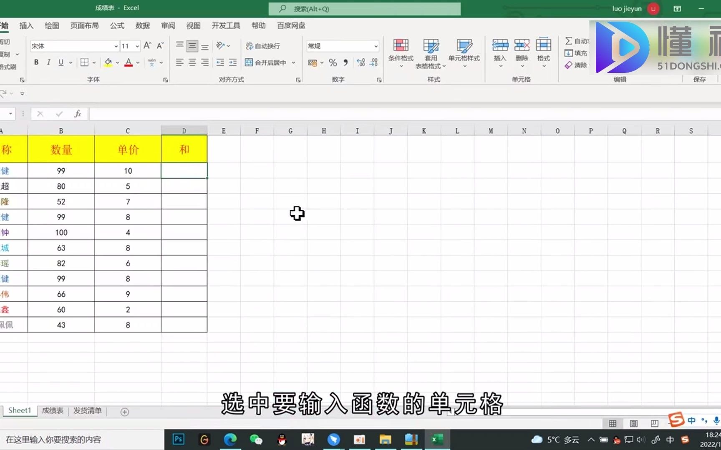The height and width of the screenshot is (450, 721).
Task: Open 格式 cell format menu
Action: [x=543, y=53]
